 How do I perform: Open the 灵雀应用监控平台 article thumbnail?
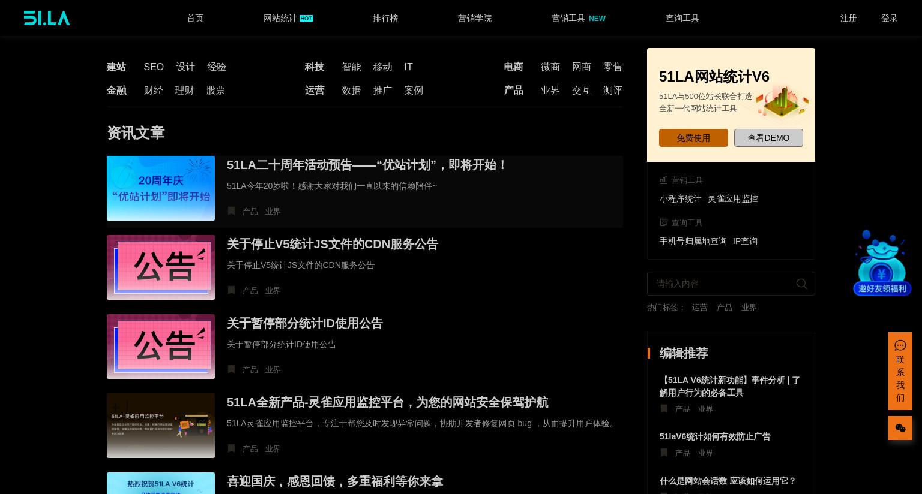click(161, 426)
